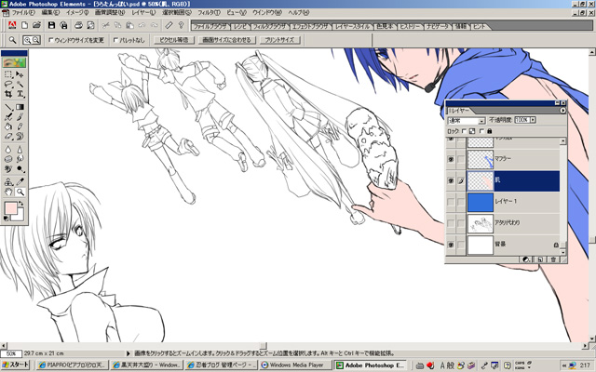Select the Sponge tool

pyautogui.click(x=8, y=159)
